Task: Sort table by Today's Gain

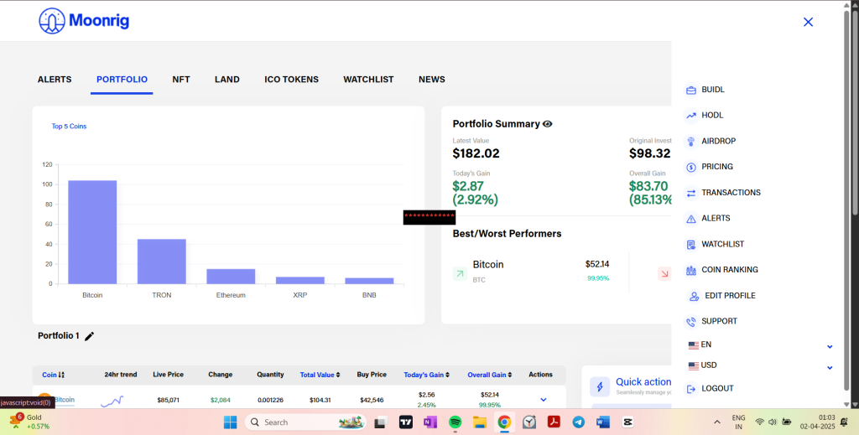Action: [427, 375]
